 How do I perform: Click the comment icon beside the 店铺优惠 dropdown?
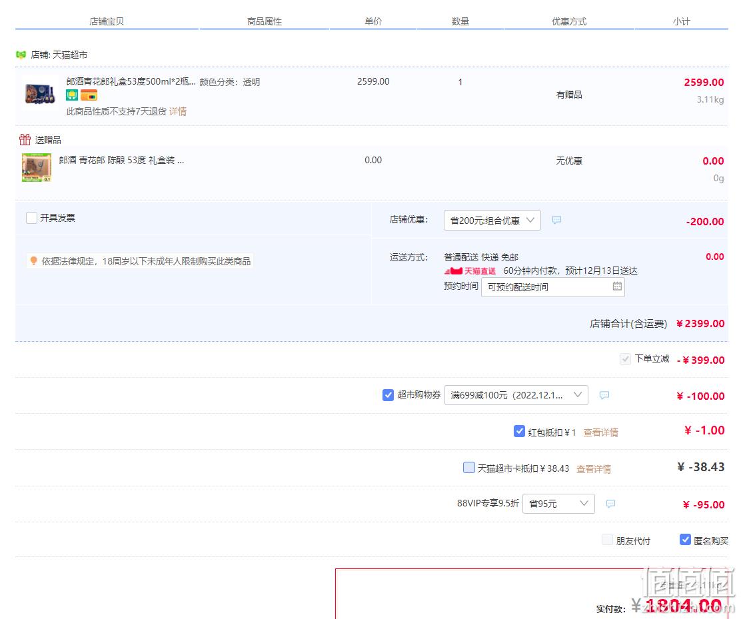tap(556, 220)
